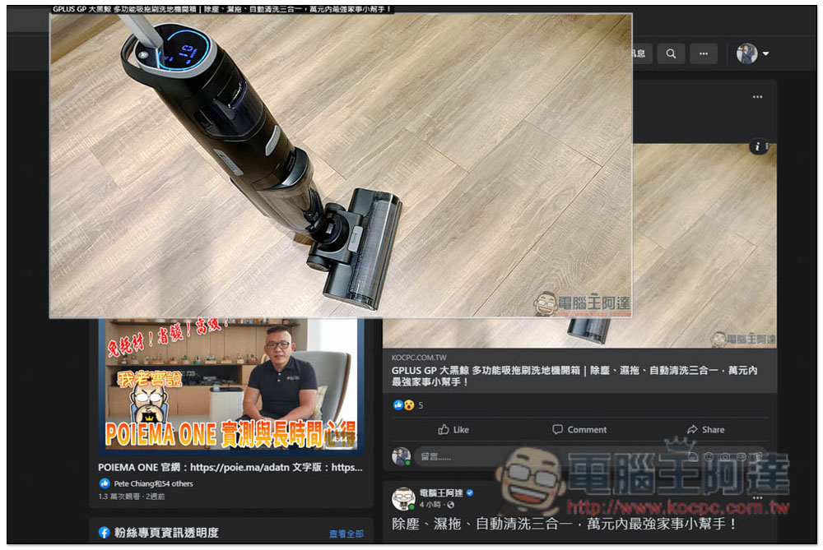The height and width of the screenshot is (550, 823).
Task: Insert an emoji in the comment box
Action: [x=709, y=456]
